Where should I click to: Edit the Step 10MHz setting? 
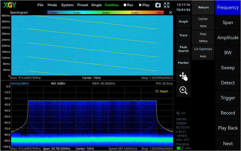coord(203,37)
